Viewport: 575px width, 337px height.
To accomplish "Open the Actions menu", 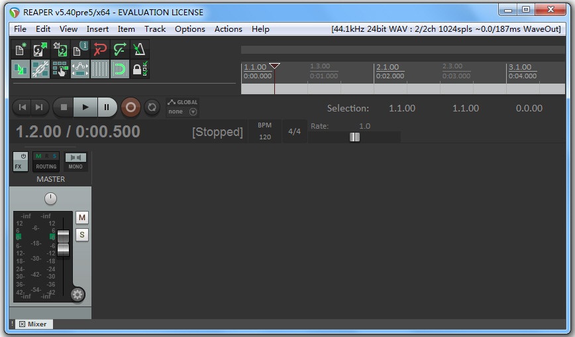I will click(228, 29).
